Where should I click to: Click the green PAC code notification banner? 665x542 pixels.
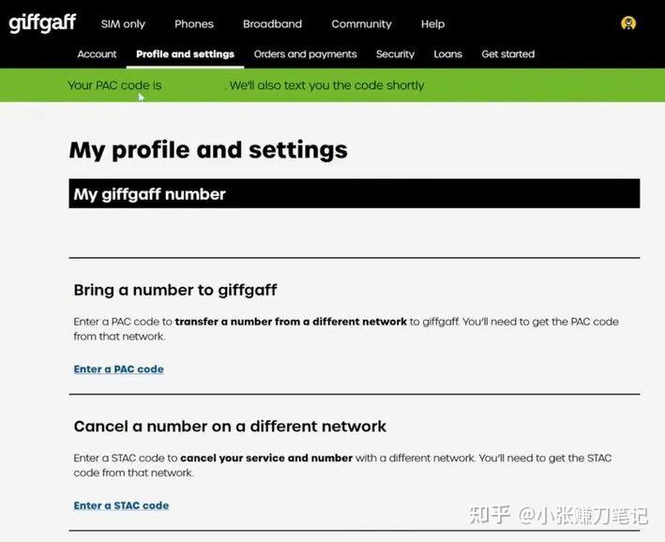coord(332,85)
